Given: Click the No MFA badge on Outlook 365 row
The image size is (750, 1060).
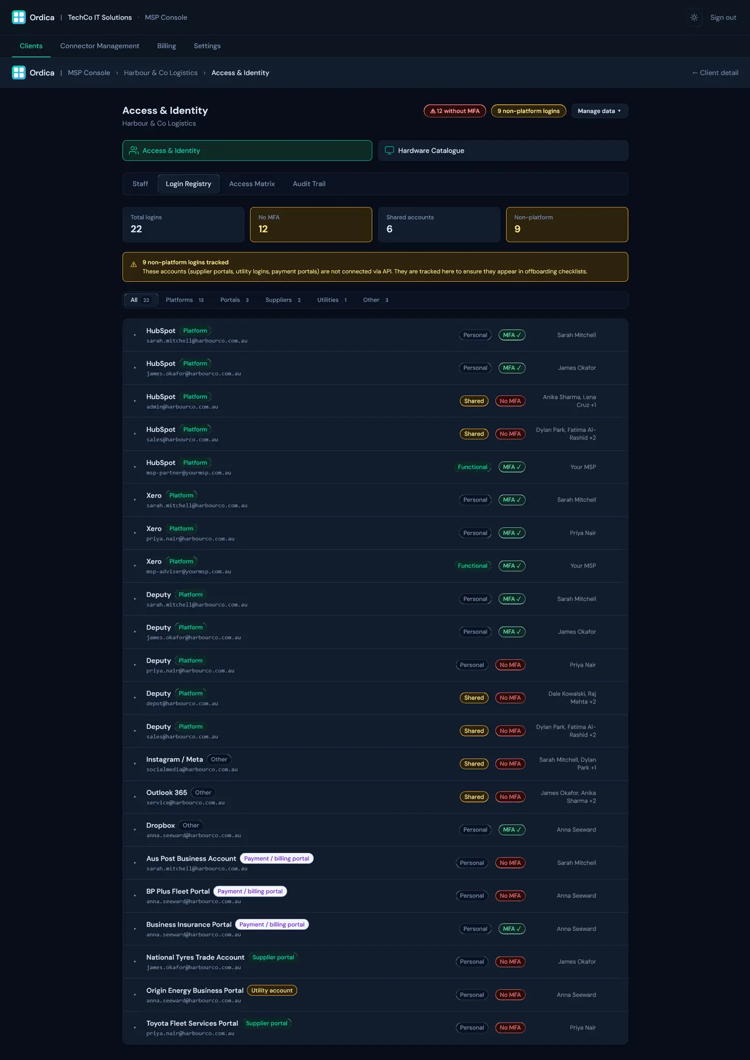Looking at the screenshot, I should tap(510, 797).
